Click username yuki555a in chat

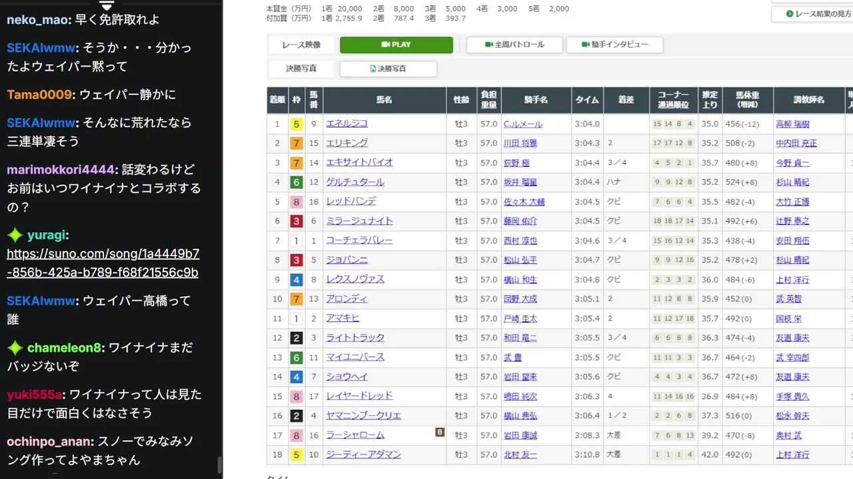(x=35, y=394)
